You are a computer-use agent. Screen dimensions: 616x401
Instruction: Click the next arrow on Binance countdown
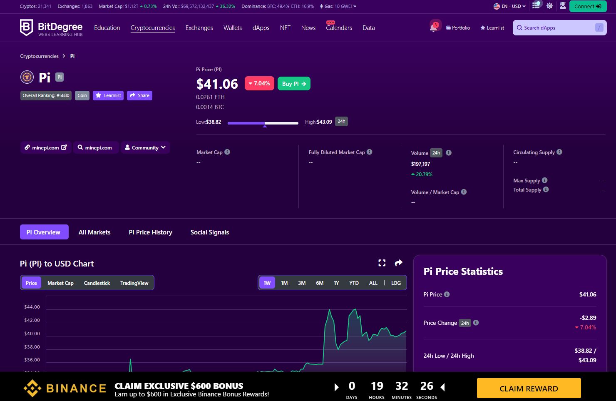[336, 387]
